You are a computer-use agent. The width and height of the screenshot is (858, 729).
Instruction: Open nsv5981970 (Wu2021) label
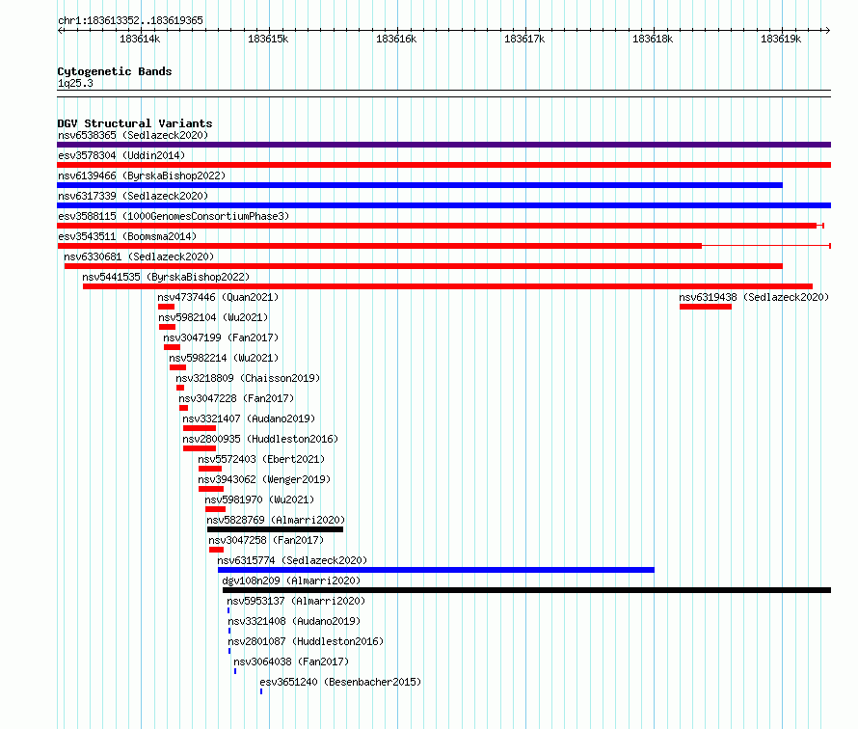[259, 499]
